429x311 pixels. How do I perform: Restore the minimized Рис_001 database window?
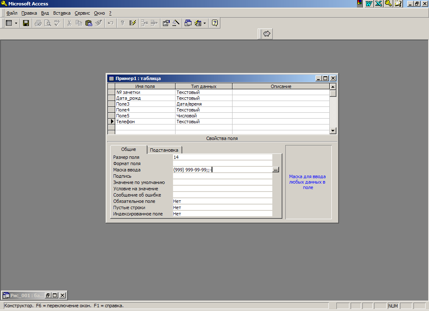point(48,295)
